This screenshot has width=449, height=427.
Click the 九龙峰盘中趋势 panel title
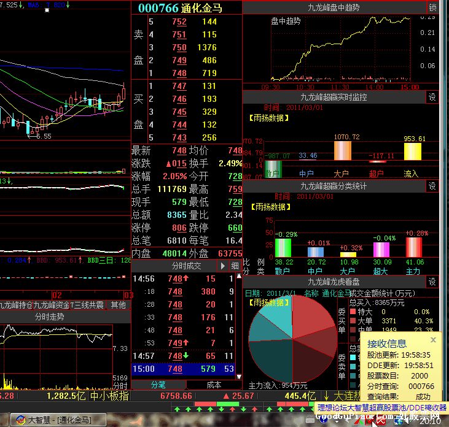[x=334, y=7]
